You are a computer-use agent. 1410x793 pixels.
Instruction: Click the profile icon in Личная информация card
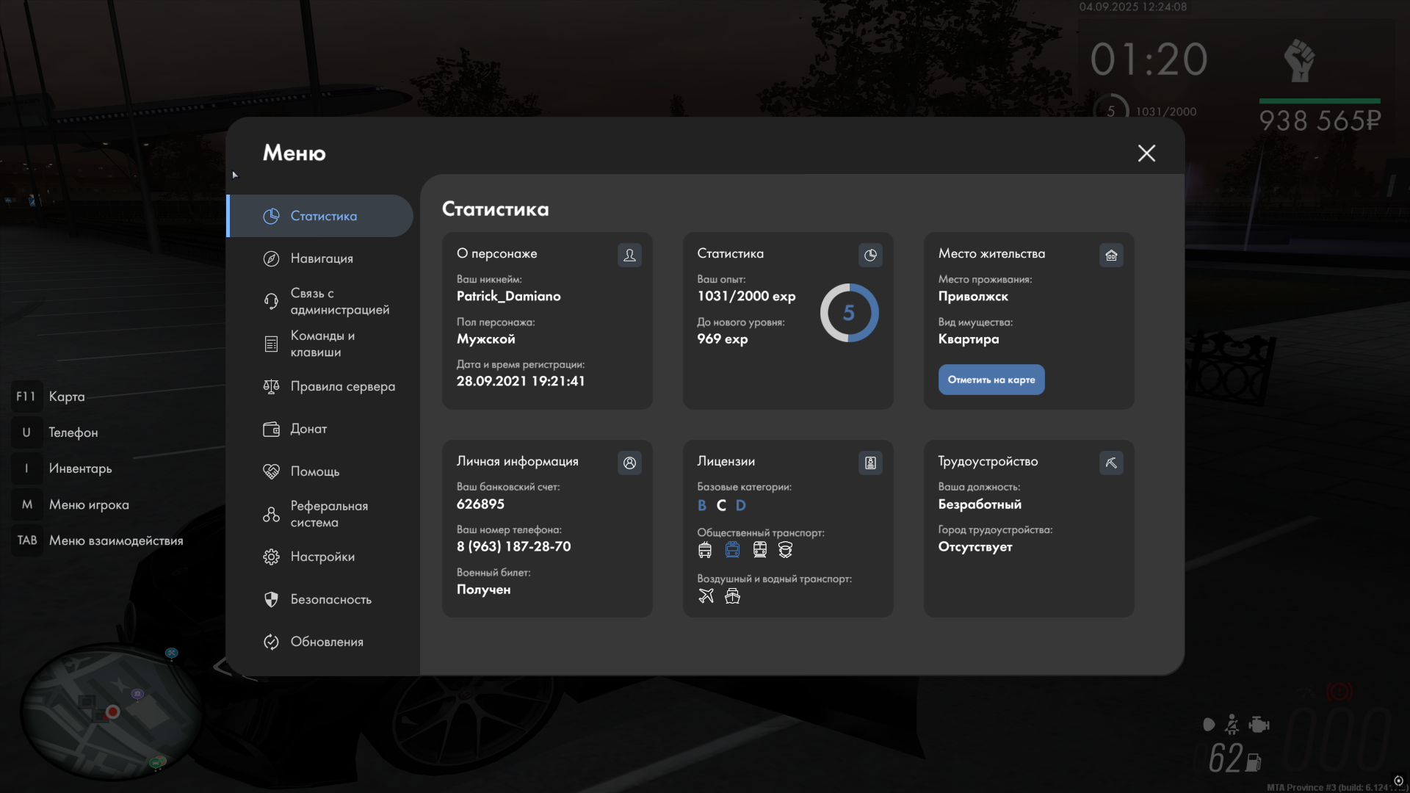[x=629, y=463]
